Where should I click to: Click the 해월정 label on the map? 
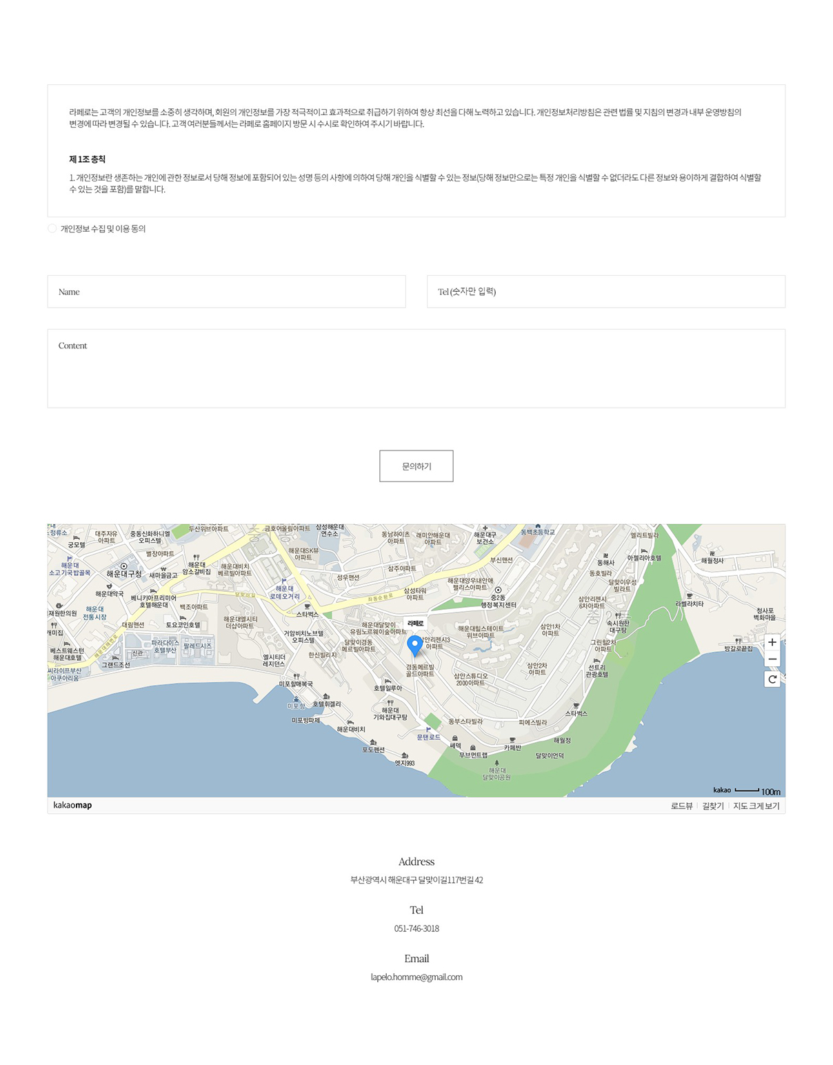pos(562,740)
